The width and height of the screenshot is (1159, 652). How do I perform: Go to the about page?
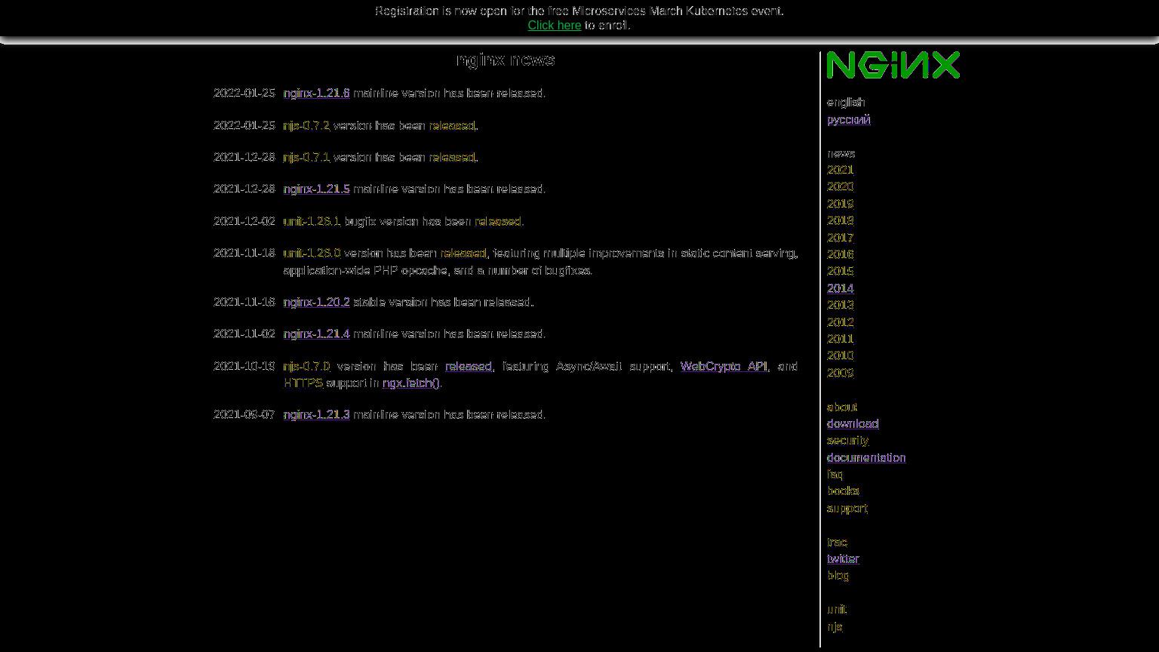point(842,407)
